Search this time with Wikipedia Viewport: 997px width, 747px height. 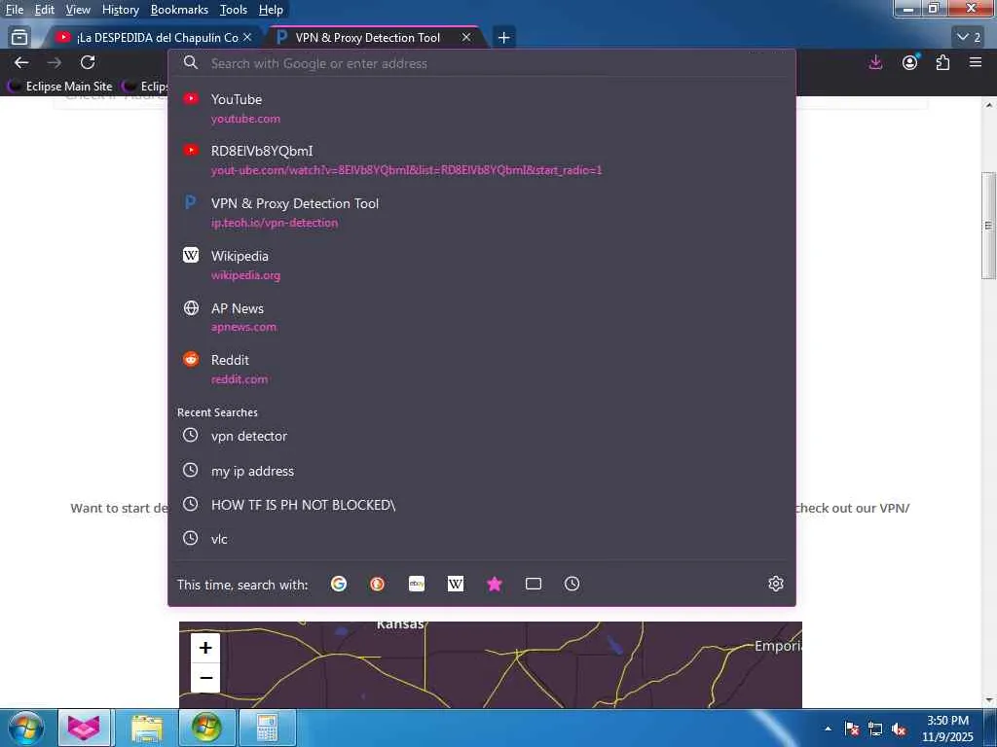(x=456, y=584)
